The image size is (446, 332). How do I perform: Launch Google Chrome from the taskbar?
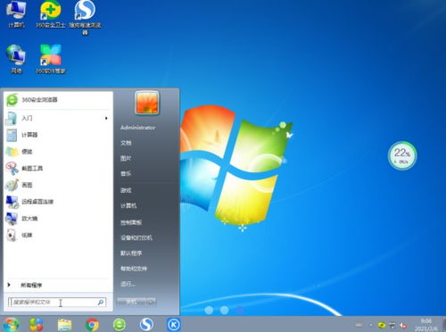[x=93, y=324]
